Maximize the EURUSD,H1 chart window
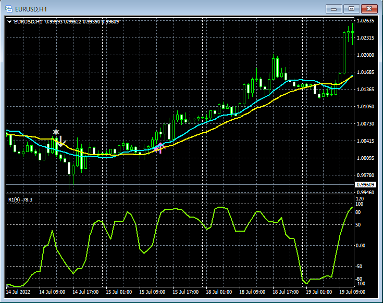The height and width of the screenshot is (303, 384). (x=351, y=8)
